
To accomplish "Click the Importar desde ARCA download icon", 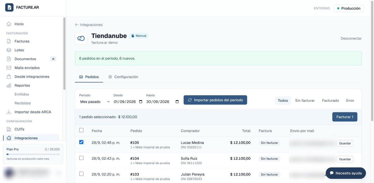I will tap(9, 112).
